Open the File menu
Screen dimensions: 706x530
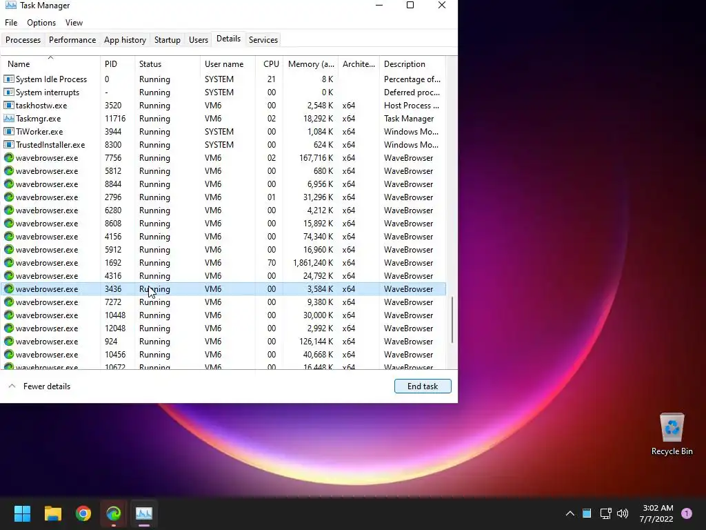coord(11,23)
